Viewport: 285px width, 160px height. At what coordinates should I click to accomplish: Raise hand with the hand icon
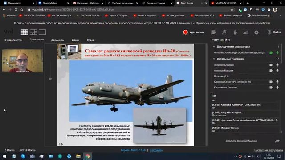point(235,32)
